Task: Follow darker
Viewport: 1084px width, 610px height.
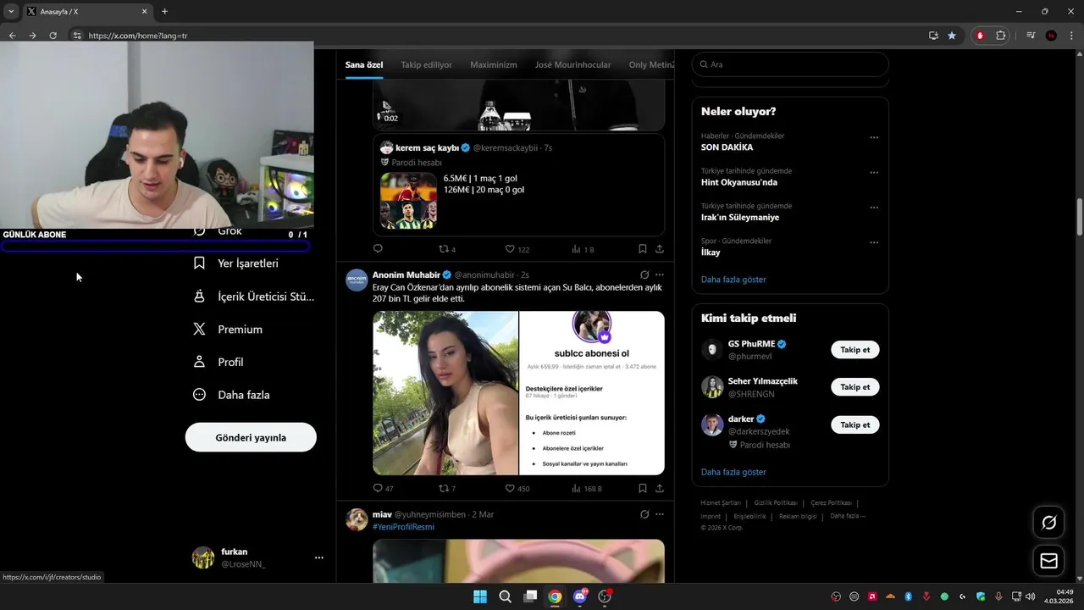Action: (x=855, y=424)
